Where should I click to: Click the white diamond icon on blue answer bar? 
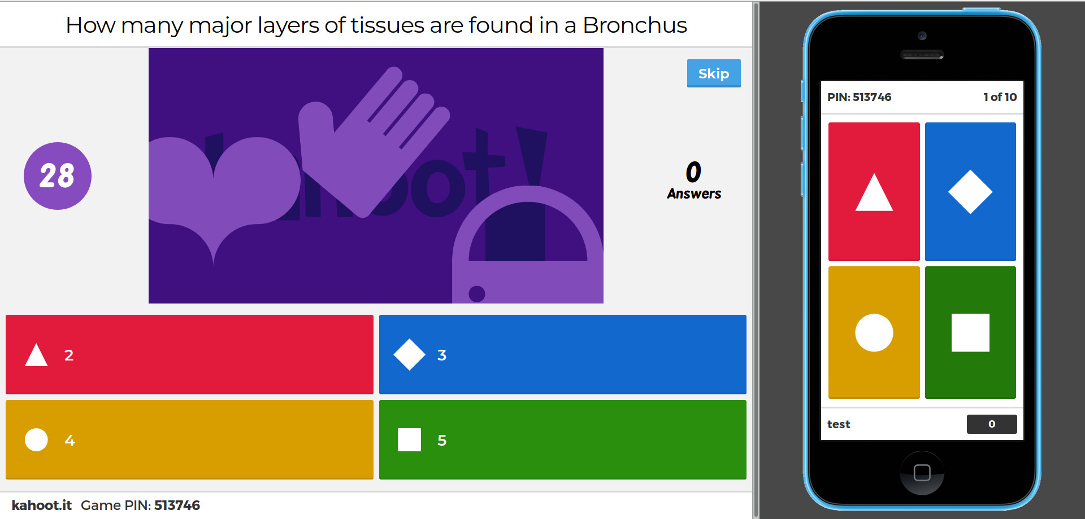pos(409,354)
